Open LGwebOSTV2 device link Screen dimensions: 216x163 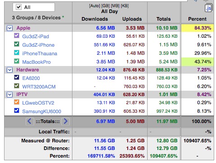pos(38,103)
